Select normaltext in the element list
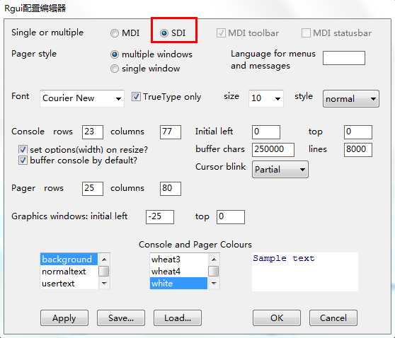This screenshot has height=338, width=395. tap(69, 272)
